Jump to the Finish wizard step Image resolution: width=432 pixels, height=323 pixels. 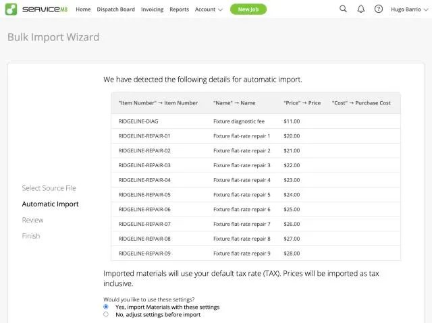click(31, 236)
